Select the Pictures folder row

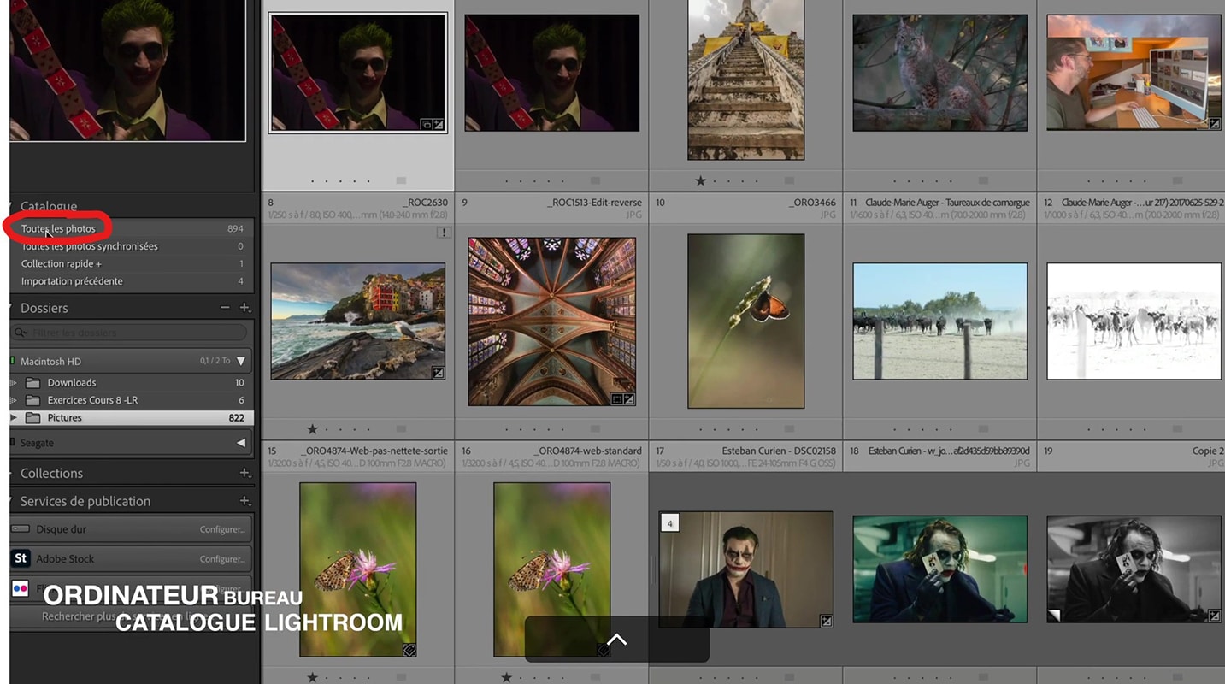[x=133, y=418]
